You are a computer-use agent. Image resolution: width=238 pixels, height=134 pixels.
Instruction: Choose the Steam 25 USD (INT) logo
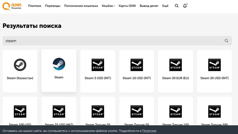point(59,111)
